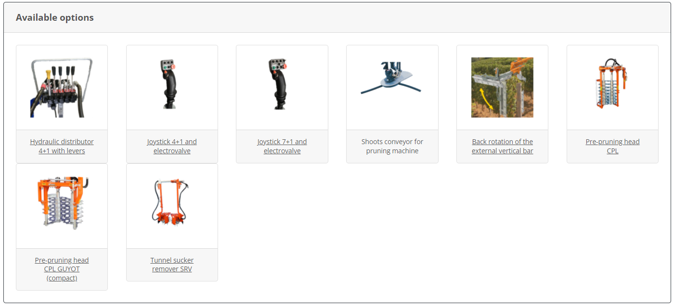674x307 pixels.
Task: Open the hydraulic distributor with levers image
Action: click(62, 87)
